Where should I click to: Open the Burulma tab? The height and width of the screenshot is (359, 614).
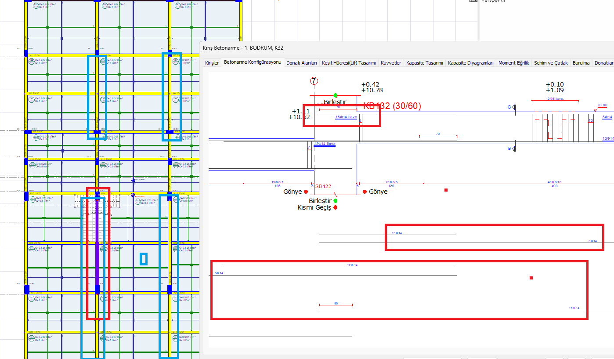[581, 63]
